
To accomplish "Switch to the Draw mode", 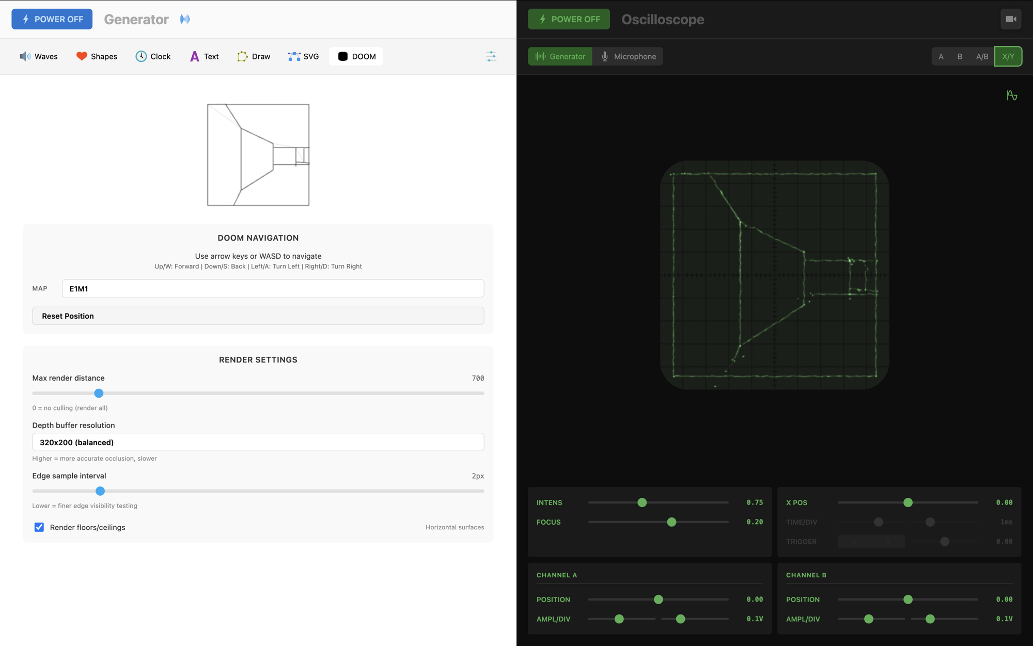I will coord(254,56).
